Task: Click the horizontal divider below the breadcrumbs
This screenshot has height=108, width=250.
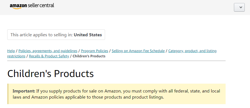Action: (x=116, y=61)
